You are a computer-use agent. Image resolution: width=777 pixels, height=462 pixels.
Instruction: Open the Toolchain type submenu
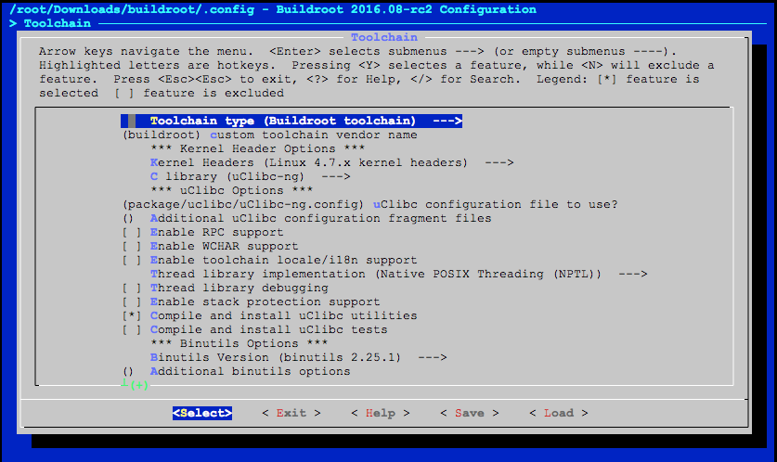click(x=291, y=121)
